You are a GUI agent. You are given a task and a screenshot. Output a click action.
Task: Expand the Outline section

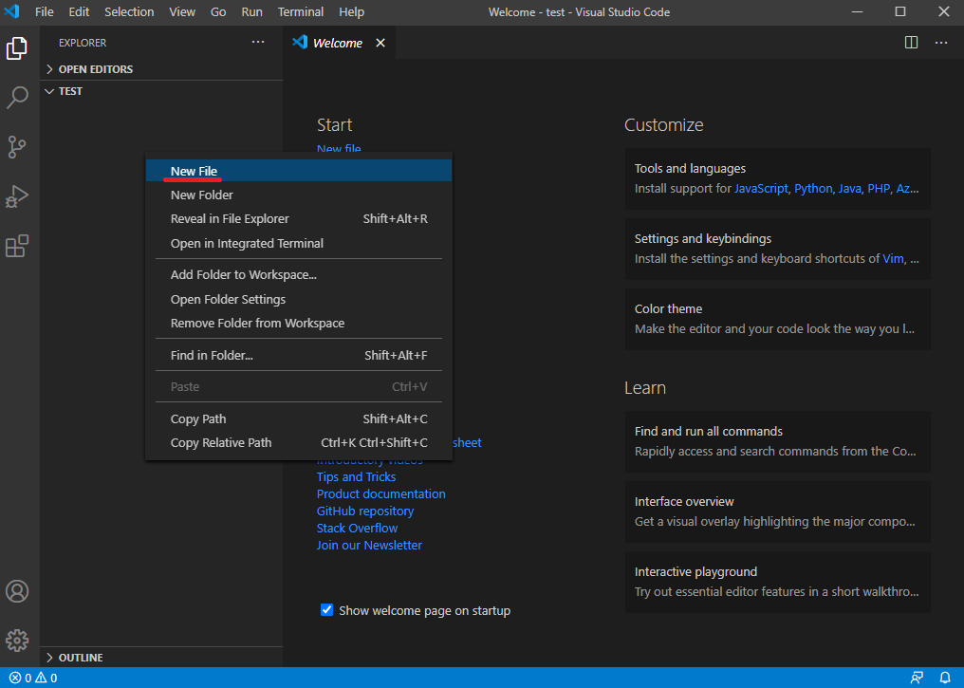[161, 658]
